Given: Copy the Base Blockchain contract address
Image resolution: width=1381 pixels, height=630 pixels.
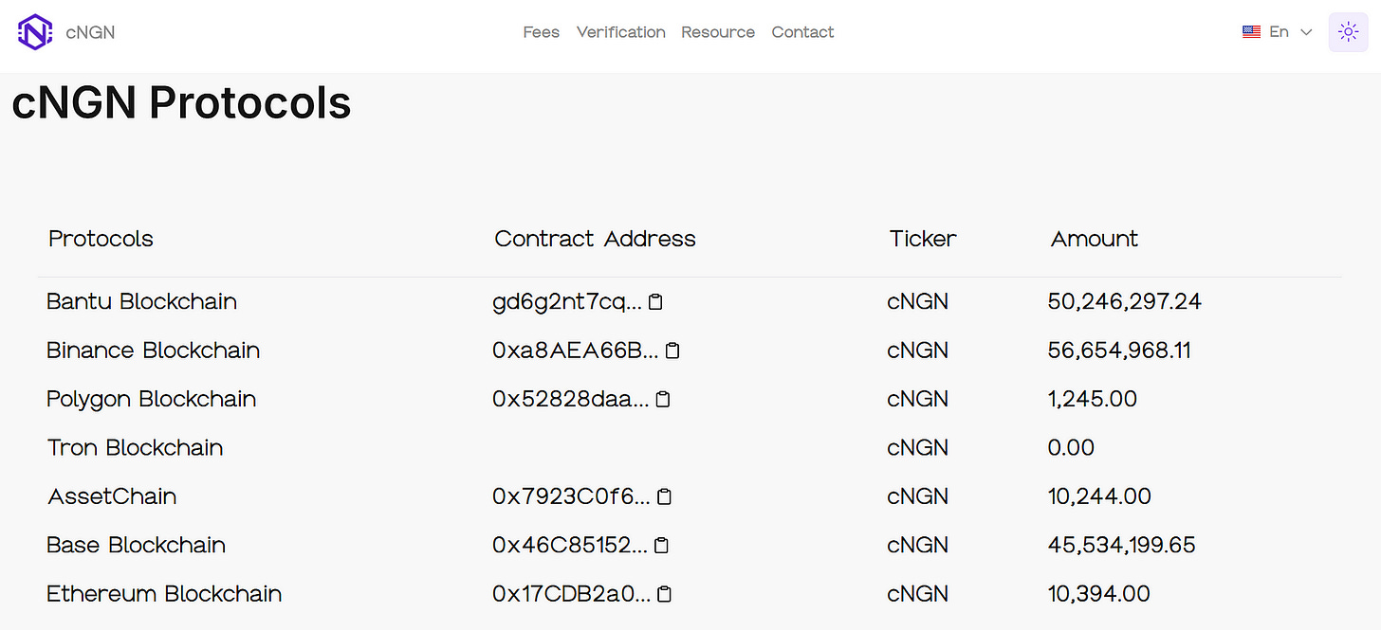Looking at the screenshot, I should click(x=661, y=545).
